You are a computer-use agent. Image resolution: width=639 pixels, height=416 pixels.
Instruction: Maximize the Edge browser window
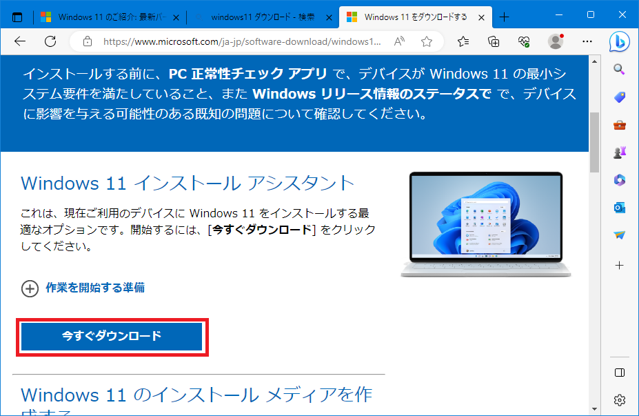pos(591,14)
